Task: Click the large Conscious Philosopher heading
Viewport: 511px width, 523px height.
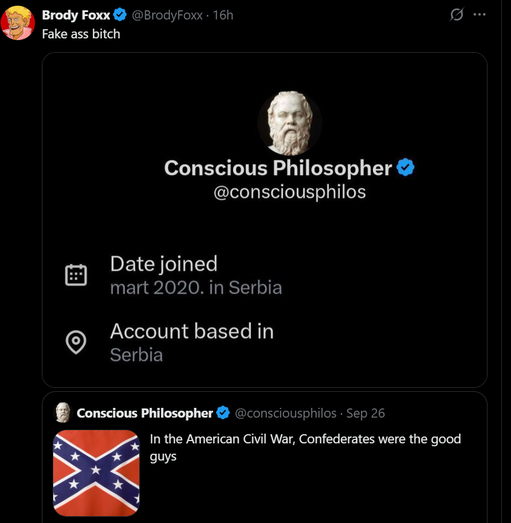Action: point(278,168)
